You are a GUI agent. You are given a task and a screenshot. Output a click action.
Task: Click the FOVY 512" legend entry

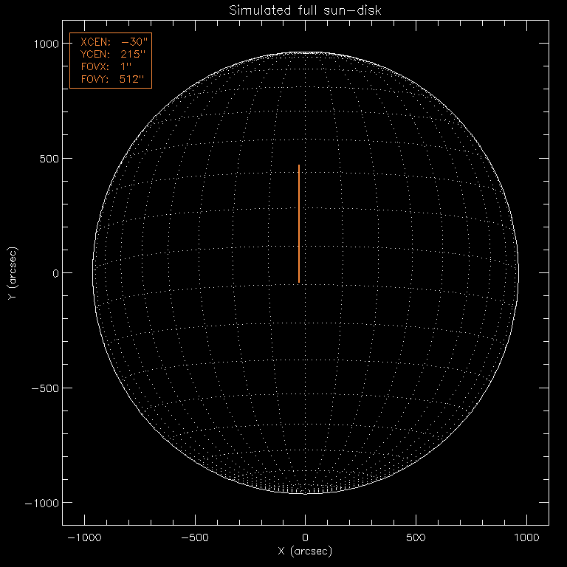[x=110, y=78]
